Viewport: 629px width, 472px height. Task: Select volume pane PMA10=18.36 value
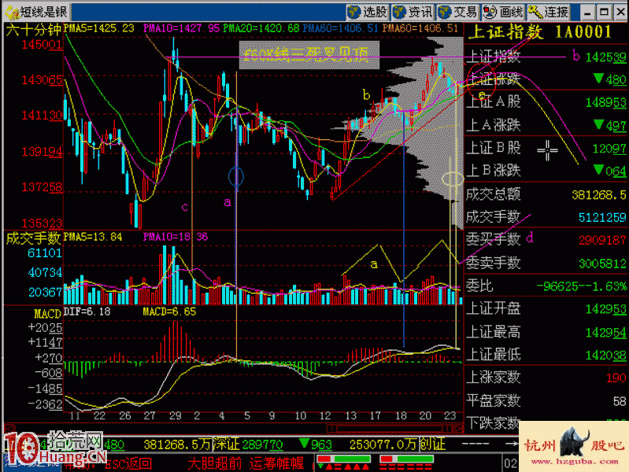[x=176, y=237]
